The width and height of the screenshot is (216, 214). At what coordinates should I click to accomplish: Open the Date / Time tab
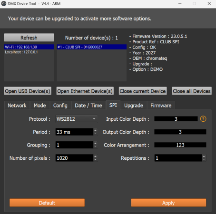coord(88,106)
